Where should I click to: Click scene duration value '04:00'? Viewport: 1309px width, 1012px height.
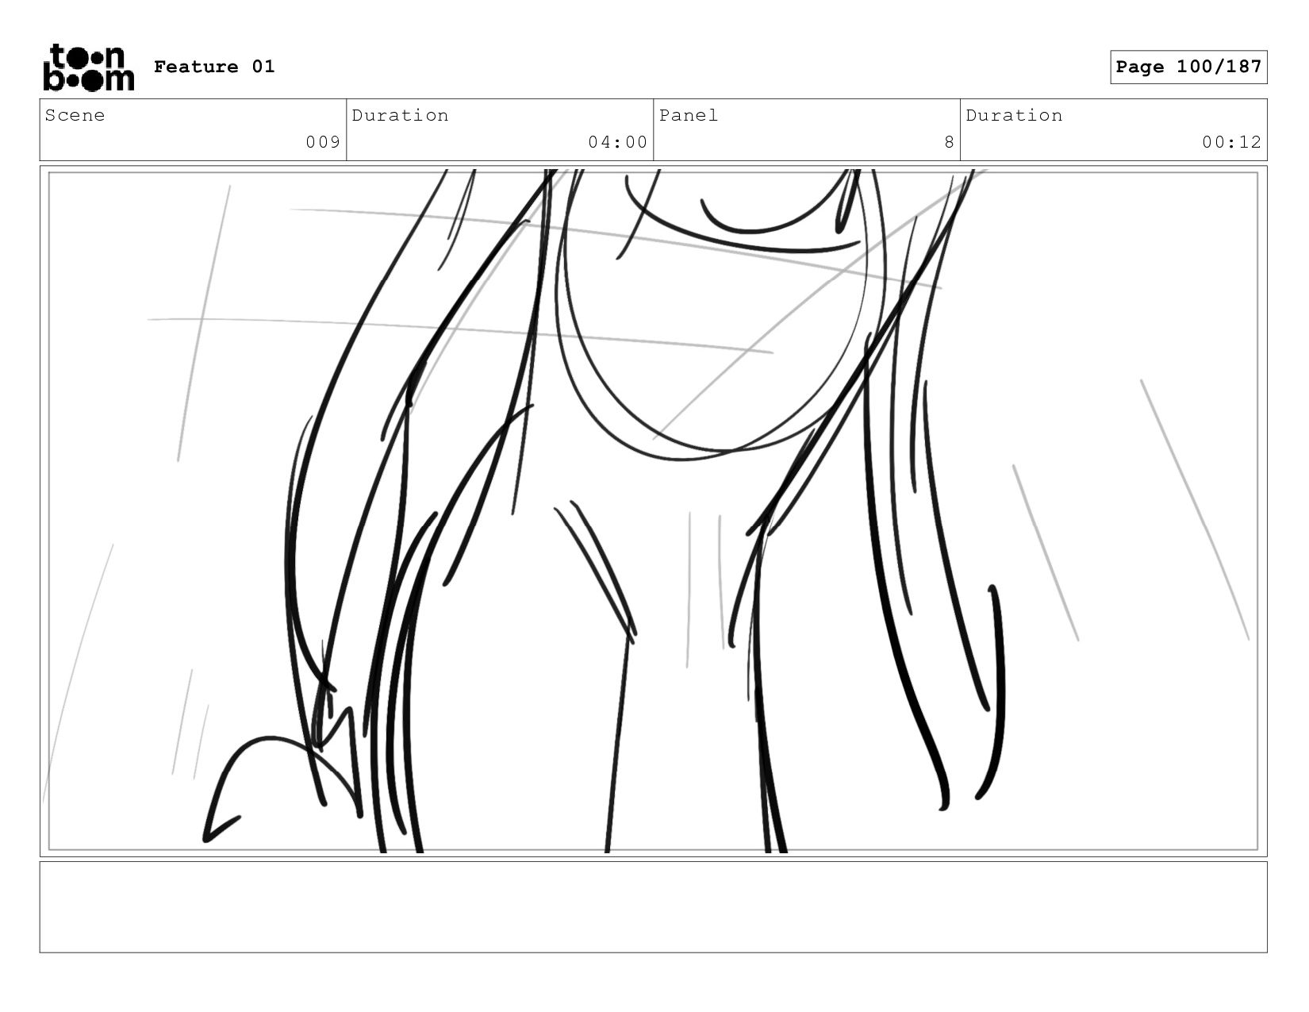pyautogui.click(x=617, y=142)
